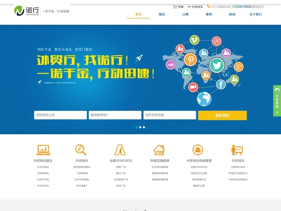The image size is (281, 211).
Task: Click the 品牌版旺铺装修 link
Action: [160, 179]
